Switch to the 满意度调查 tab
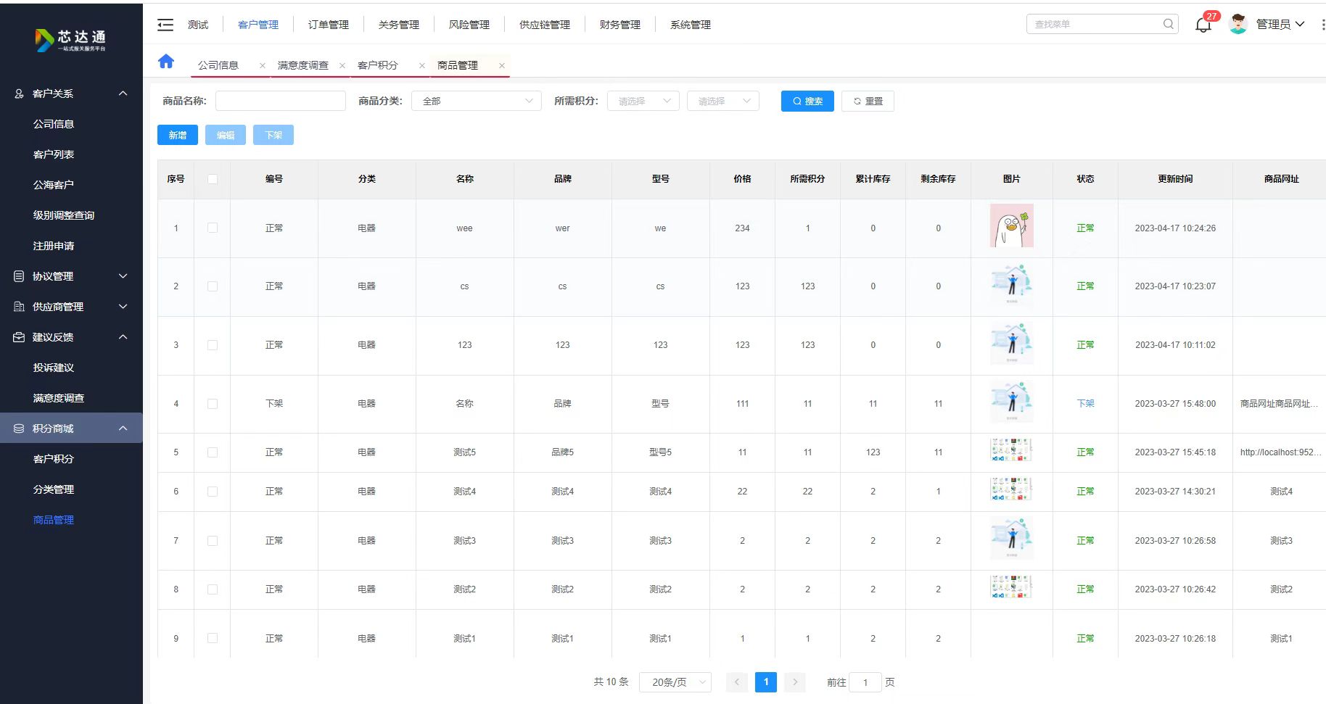 tap(303, 65)
